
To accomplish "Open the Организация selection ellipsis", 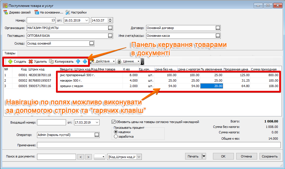I will (110, 28).
